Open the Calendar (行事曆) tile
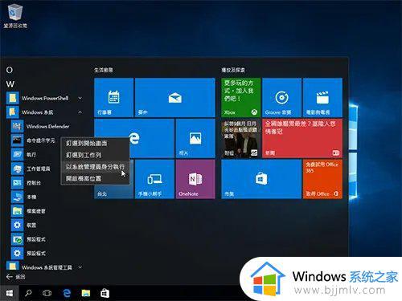 click(114, 97)
